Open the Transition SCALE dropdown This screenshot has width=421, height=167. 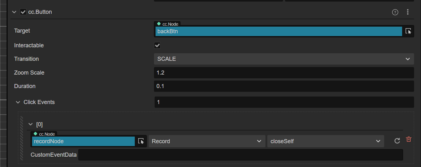point(284,59)
